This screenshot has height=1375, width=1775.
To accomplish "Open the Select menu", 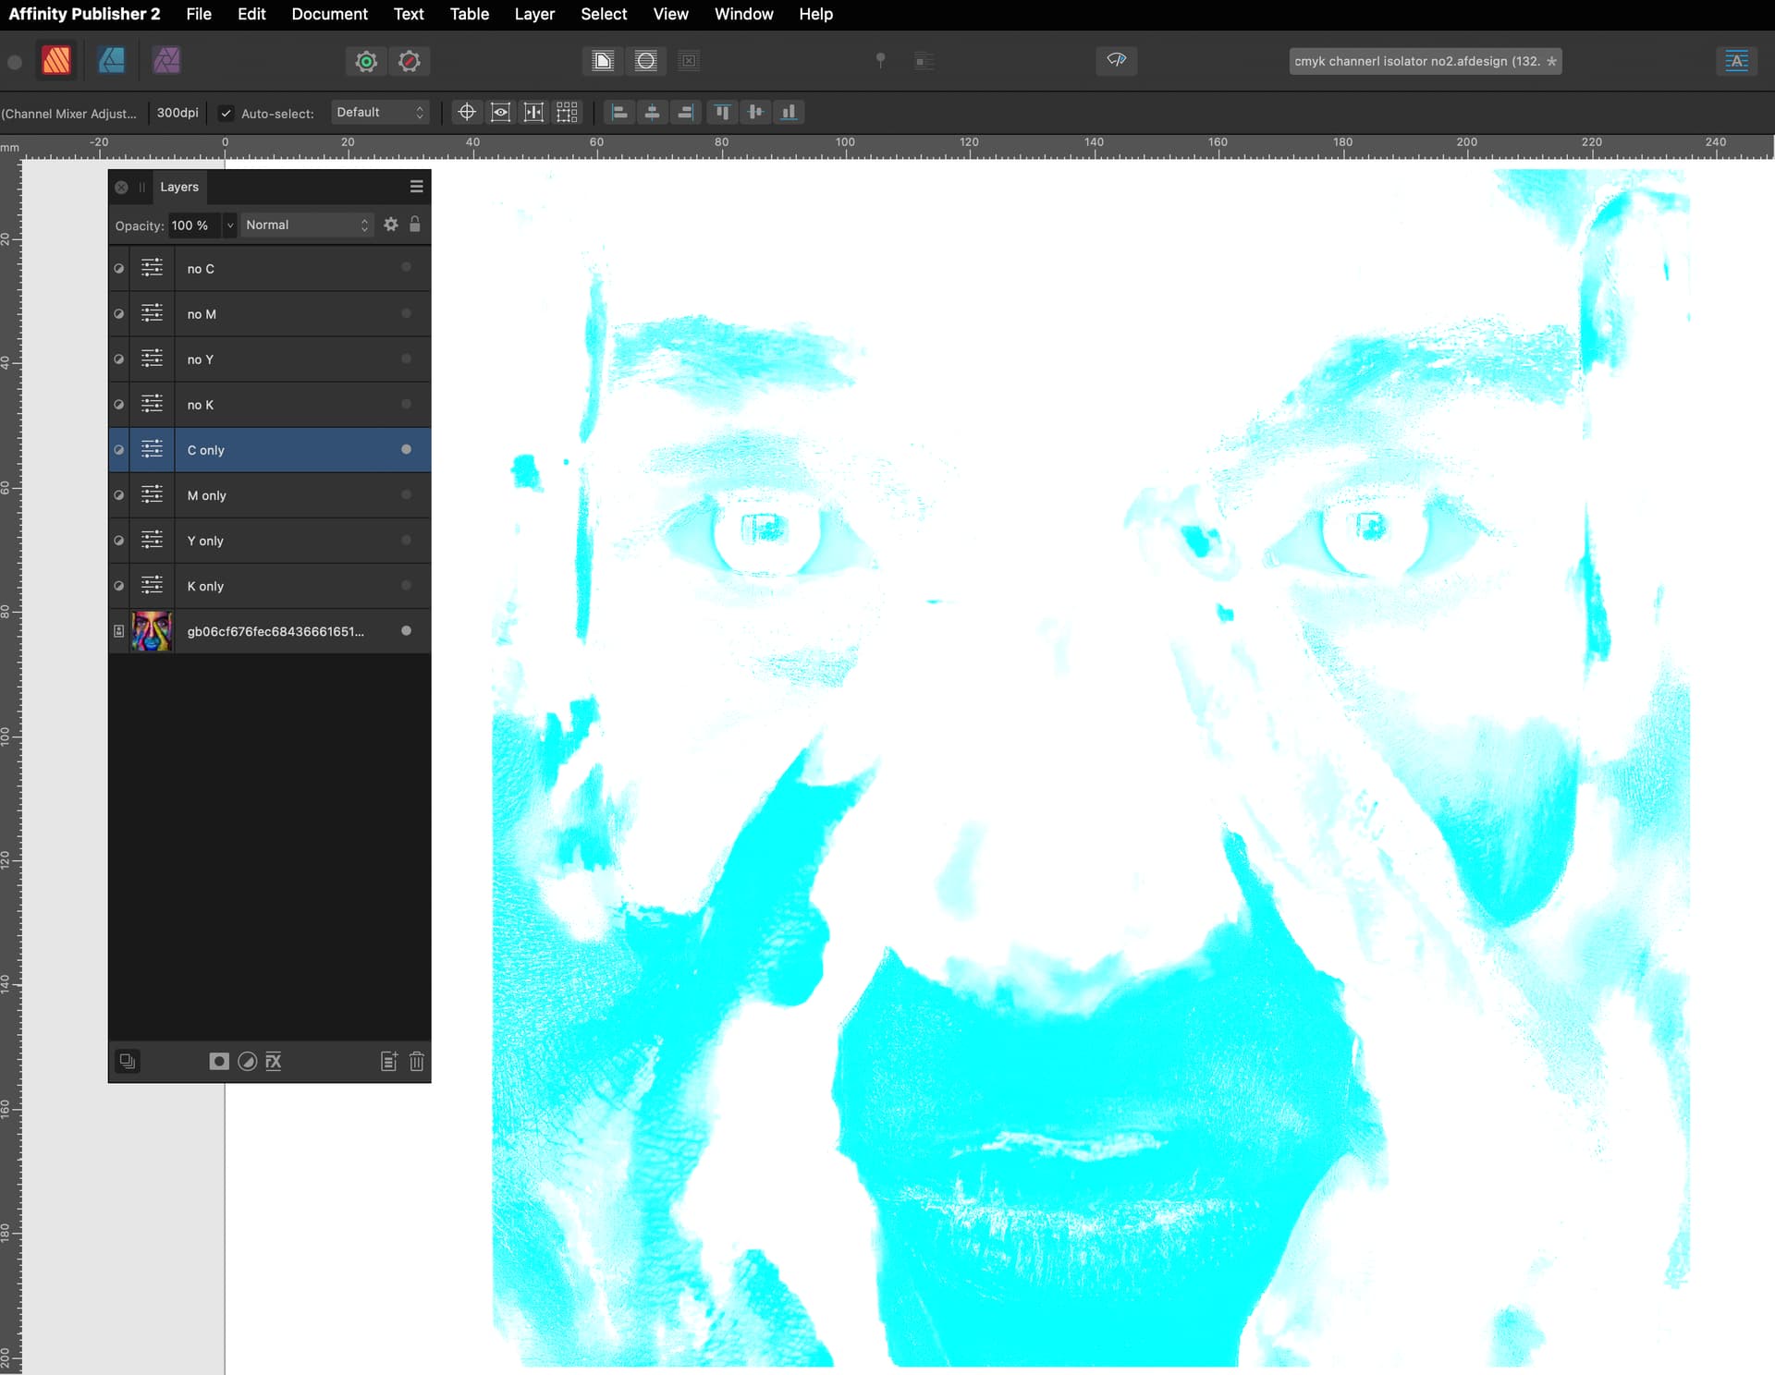I will coord(604,14).
